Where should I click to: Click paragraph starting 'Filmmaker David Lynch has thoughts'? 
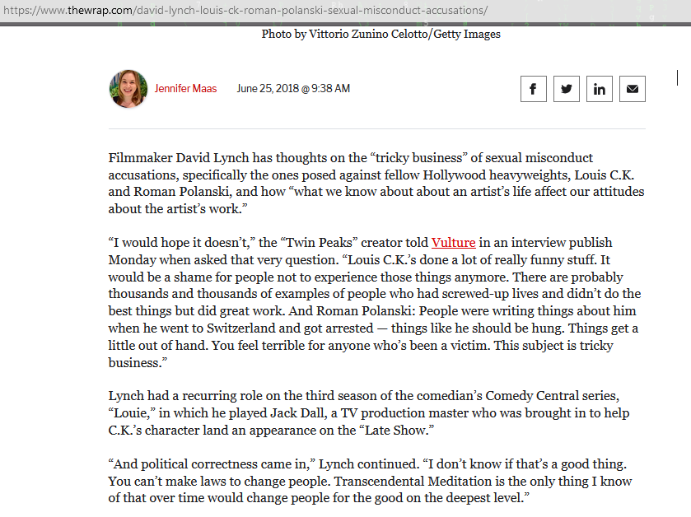(x=376, y=184)
